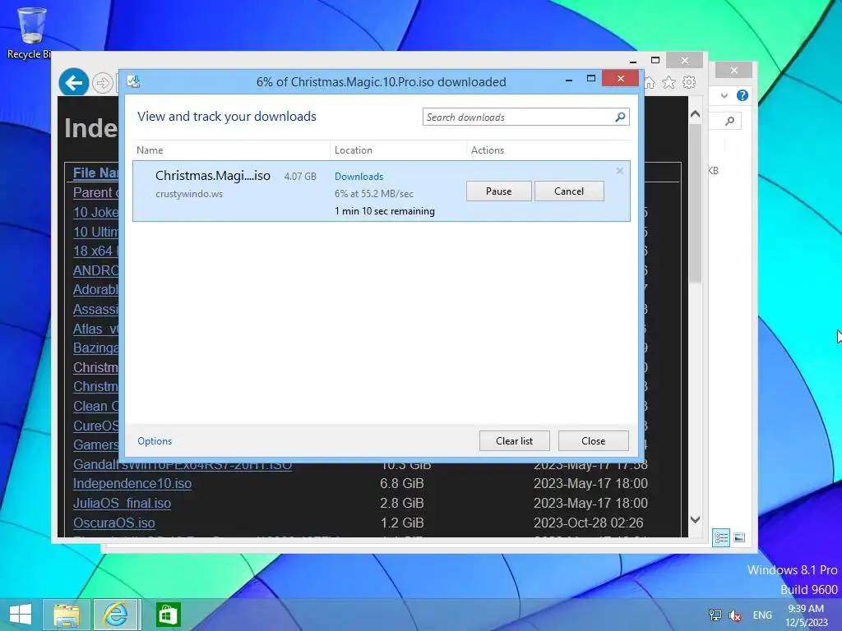The image size is (842, 631).
Task: Click the Actions column header
Action: [487, 150]
